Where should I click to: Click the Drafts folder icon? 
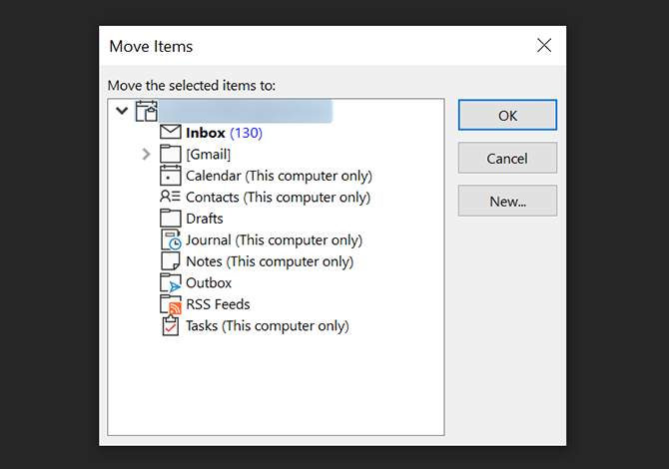click(x=170, y=219)
